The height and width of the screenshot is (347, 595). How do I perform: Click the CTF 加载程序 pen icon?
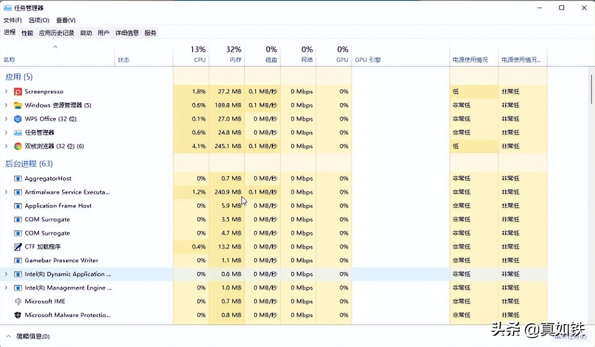click(17, 246)
